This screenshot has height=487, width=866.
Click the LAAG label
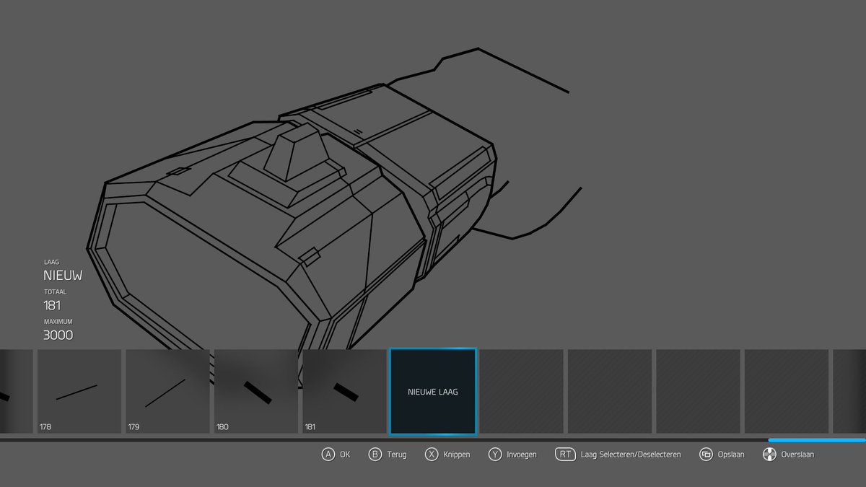(x=51, y=263)
